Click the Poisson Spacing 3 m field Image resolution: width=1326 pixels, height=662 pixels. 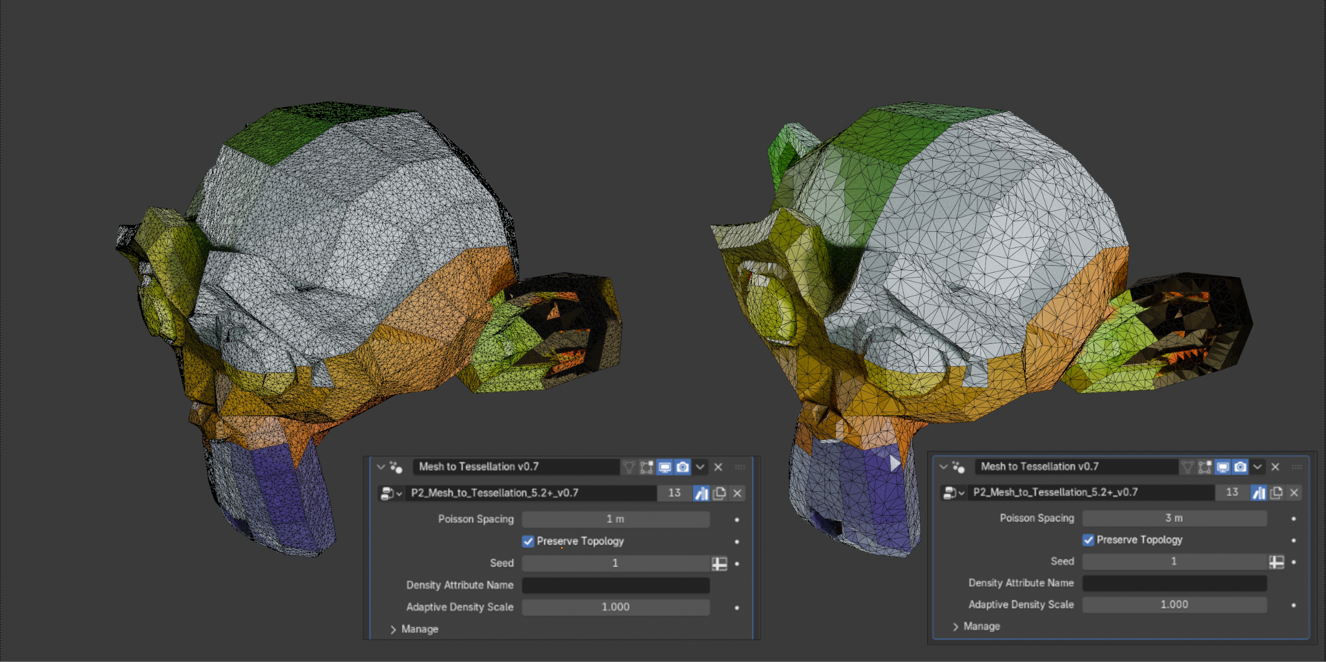tap(1174, 518)
